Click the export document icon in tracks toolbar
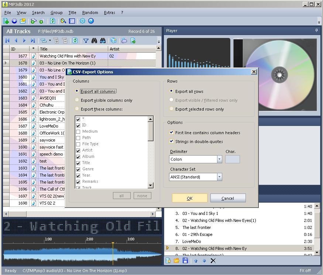This screenshot has width=323, height=275. point(133,41)
